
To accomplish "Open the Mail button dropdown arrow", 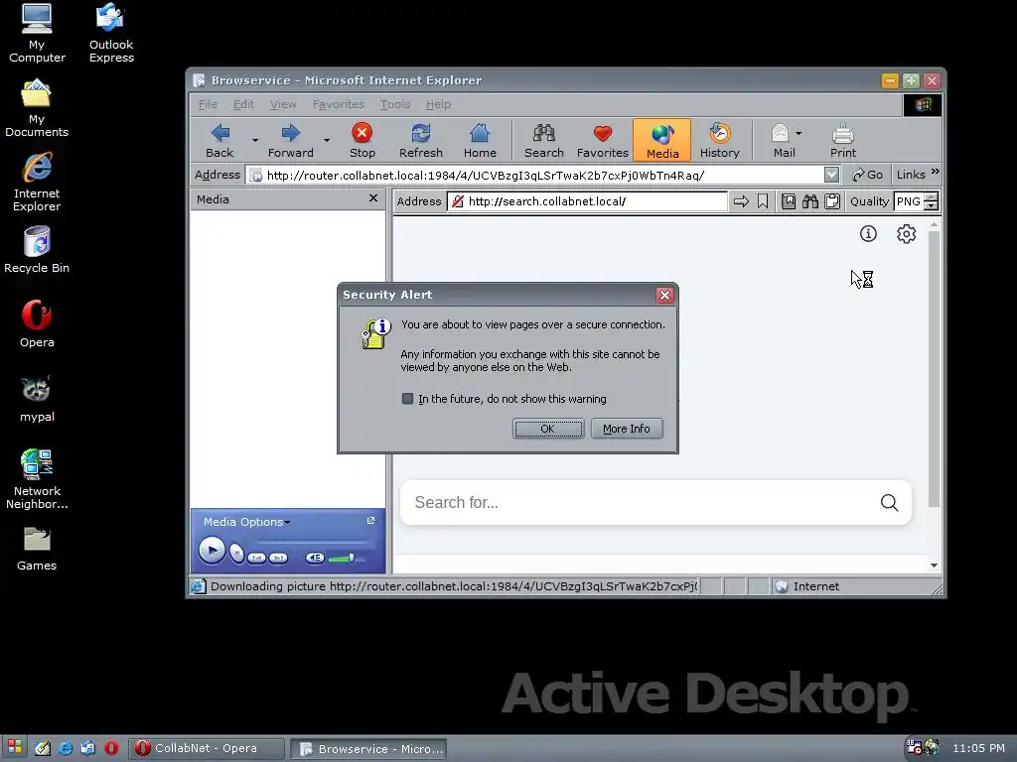I will (x=799, y=133).
